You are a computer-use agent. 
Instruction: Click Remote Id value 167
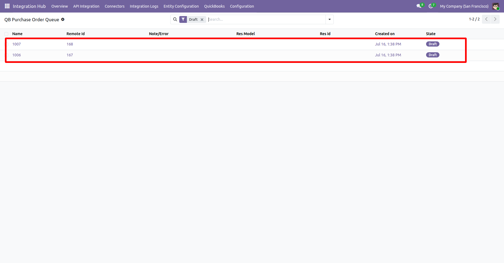(70, 55)
